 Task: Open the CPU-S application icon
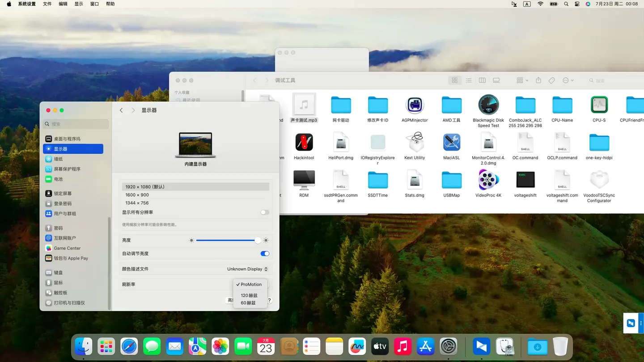tap(599, 105)
